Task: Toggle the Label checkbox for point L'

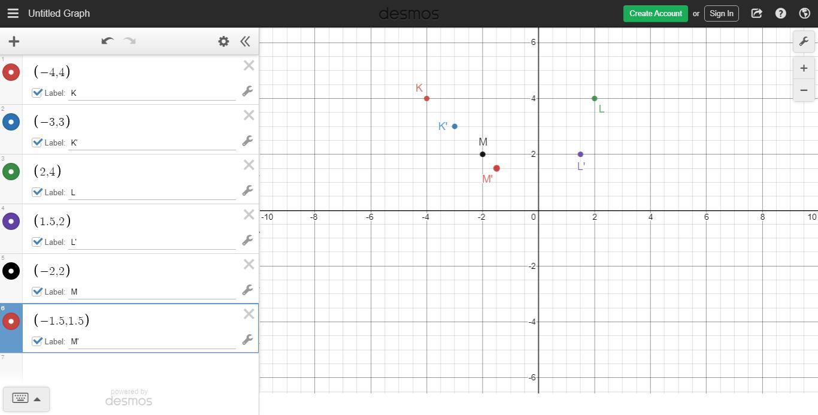Action: [x=37, y=242]
